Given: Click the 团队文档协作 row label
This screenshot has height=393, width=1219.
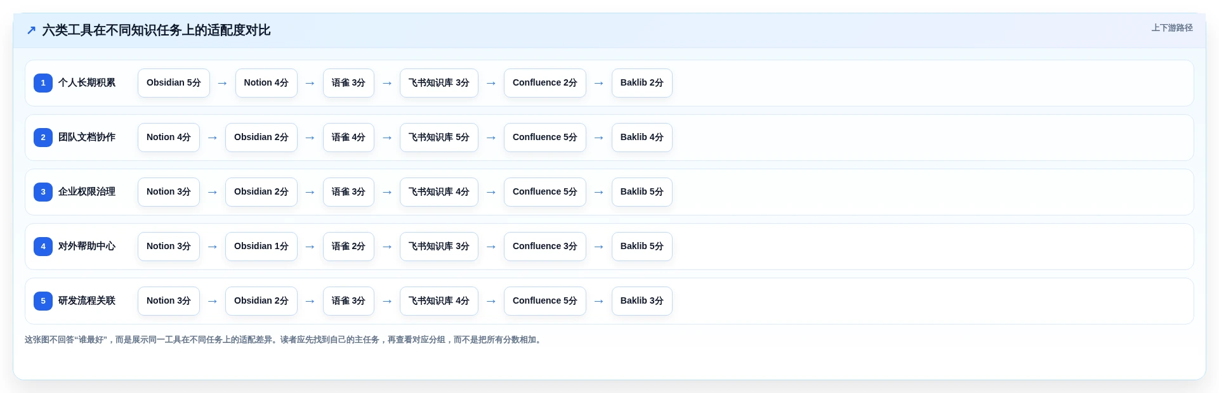Looking at the screenshot, I should 87,138.
